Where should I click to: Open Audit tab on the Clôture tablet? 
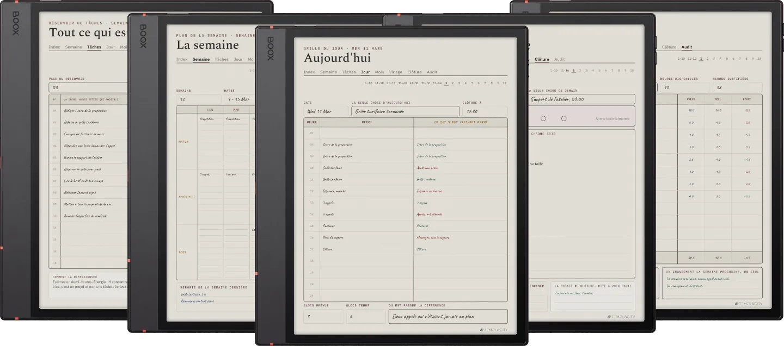point(559,59)
